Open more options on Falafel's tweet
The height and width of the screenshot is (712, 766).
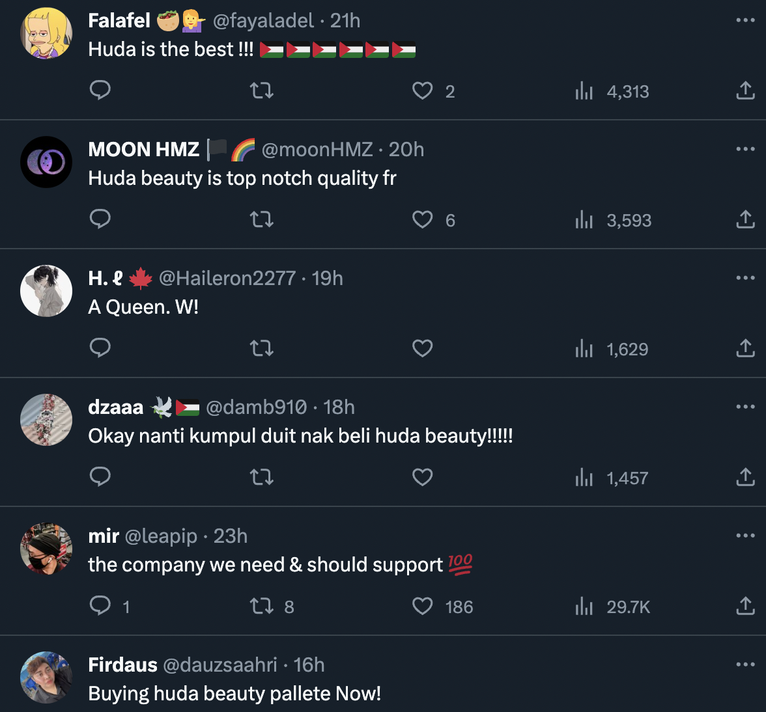(x=745, y=20)
